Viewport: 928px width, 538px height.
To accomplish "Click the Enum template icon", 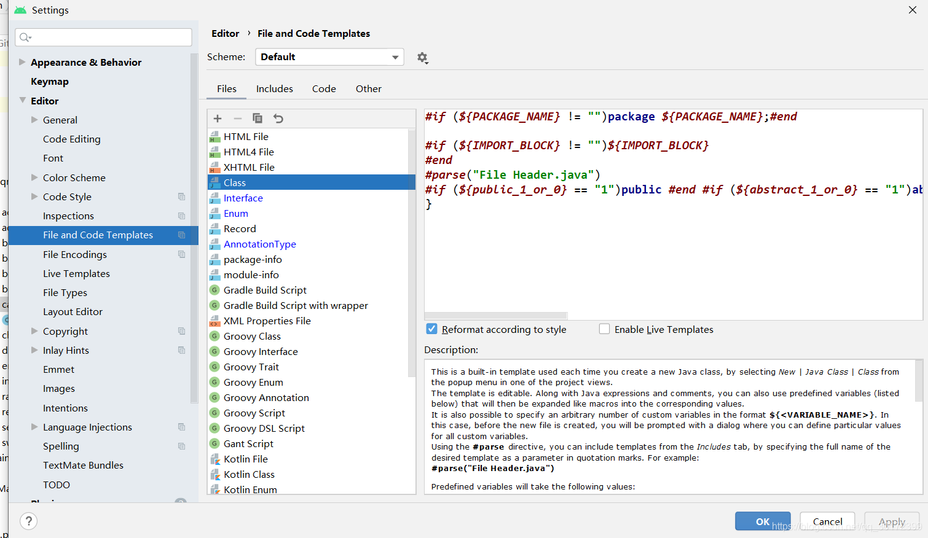I will pyautogui.click(x=214, y=213).
